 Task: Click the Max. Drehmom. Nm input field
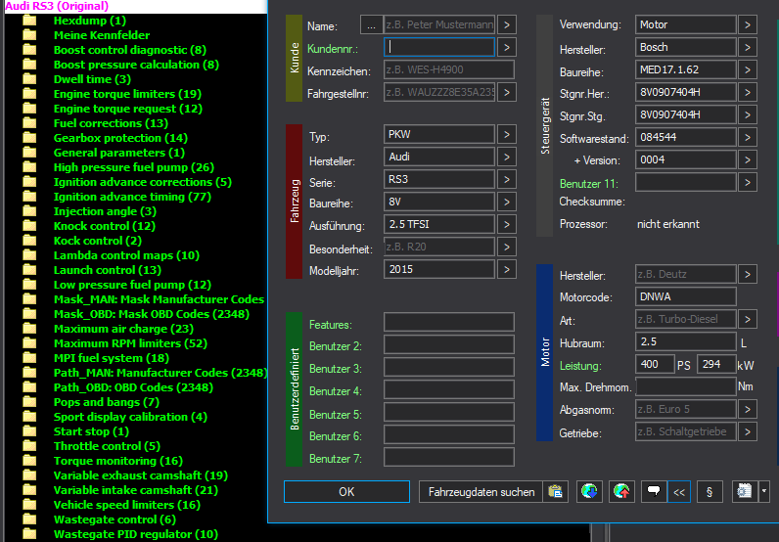pyautogui.click(x=686, y=386)
